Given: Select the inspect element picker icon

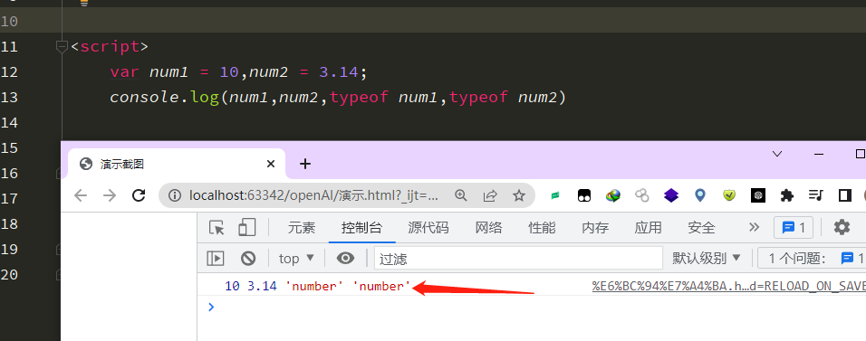Looking at the screenshot, I should (x=216, y=227).
